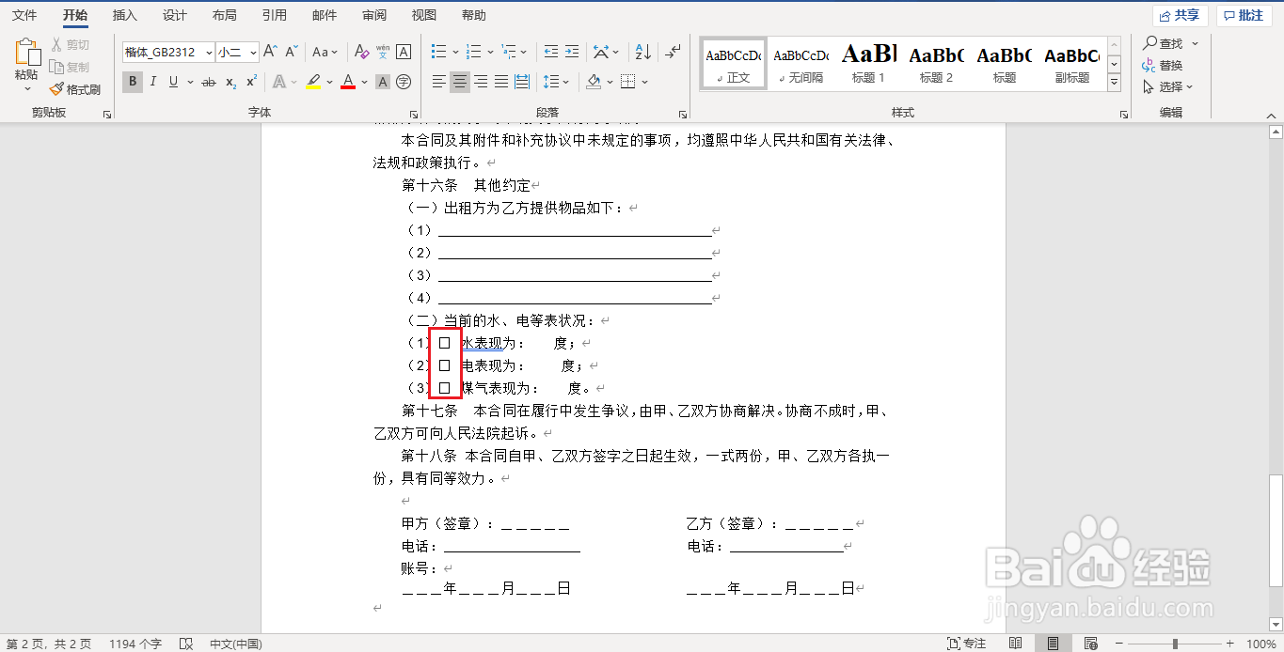This screenshot has width=1284, height=652.
Task: Open the borders dropdown arrow
Action: point(645,83)
